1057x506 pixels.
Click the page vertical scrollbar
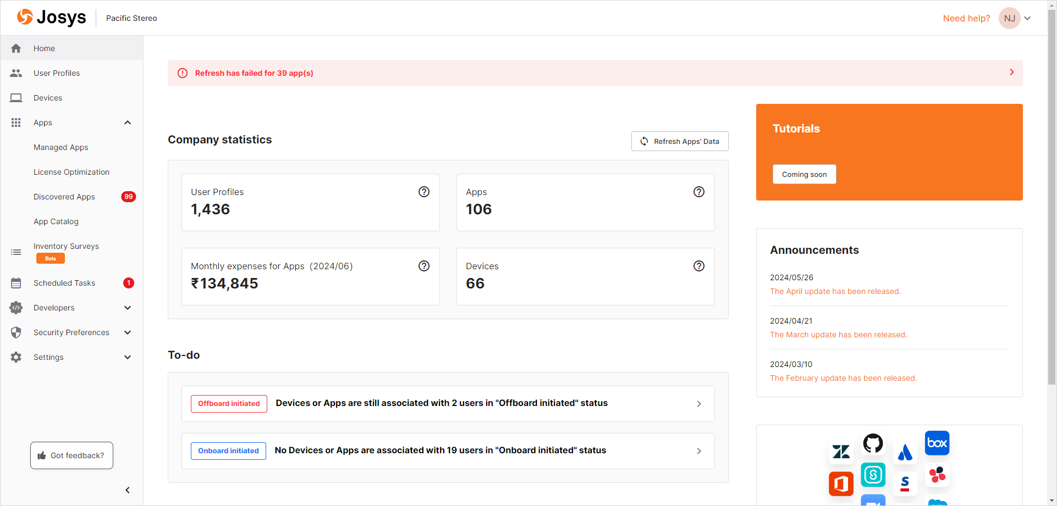click(1052, 198)
